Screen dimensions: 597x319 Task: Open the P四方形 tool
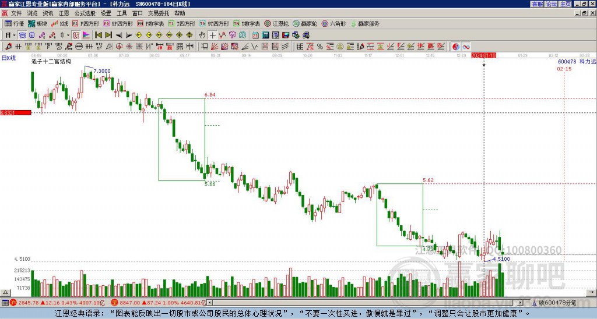[x=86, y=23]
